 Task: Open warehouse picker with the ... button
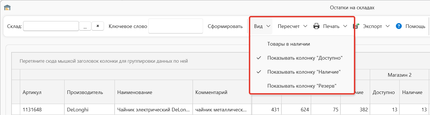(x=85, y=26)
